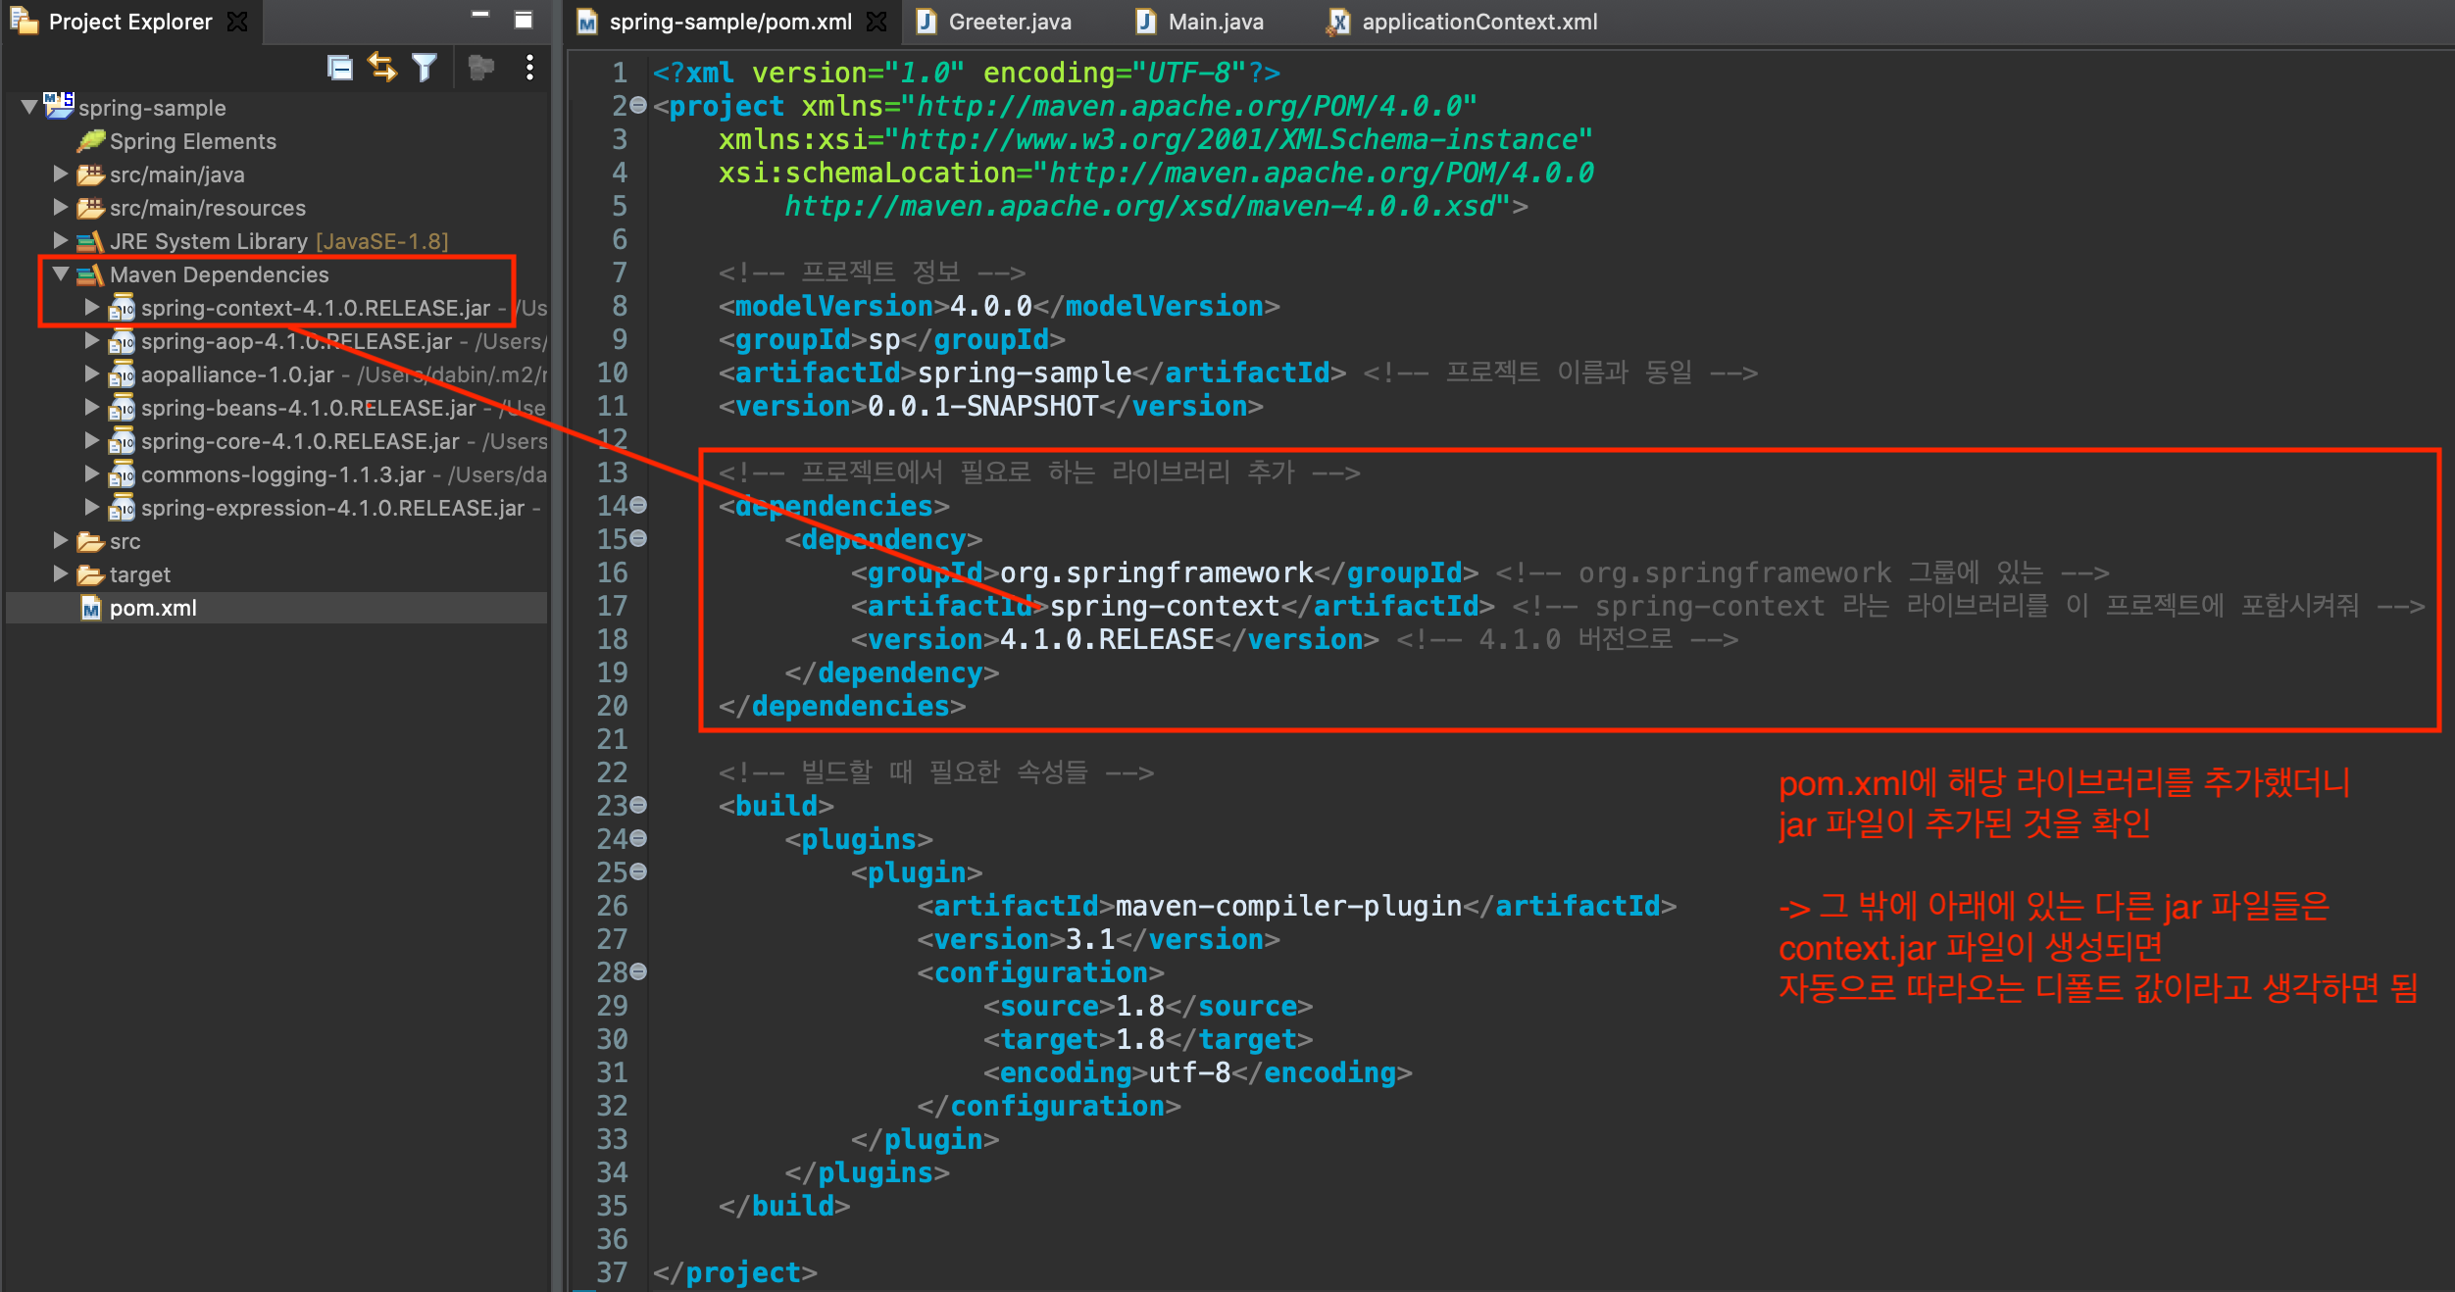Expand the src/main/java folder
Screen dimensions: 2455x1292
pos(61,174)
